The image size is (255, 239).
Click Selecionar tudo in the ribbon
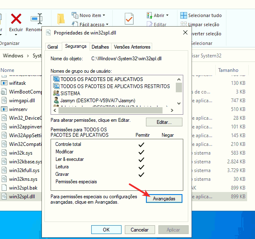(205, 15)
